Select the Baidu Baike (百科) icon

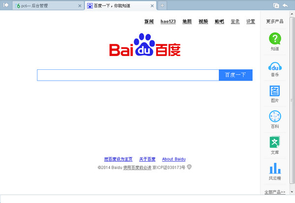pos(275,117)
